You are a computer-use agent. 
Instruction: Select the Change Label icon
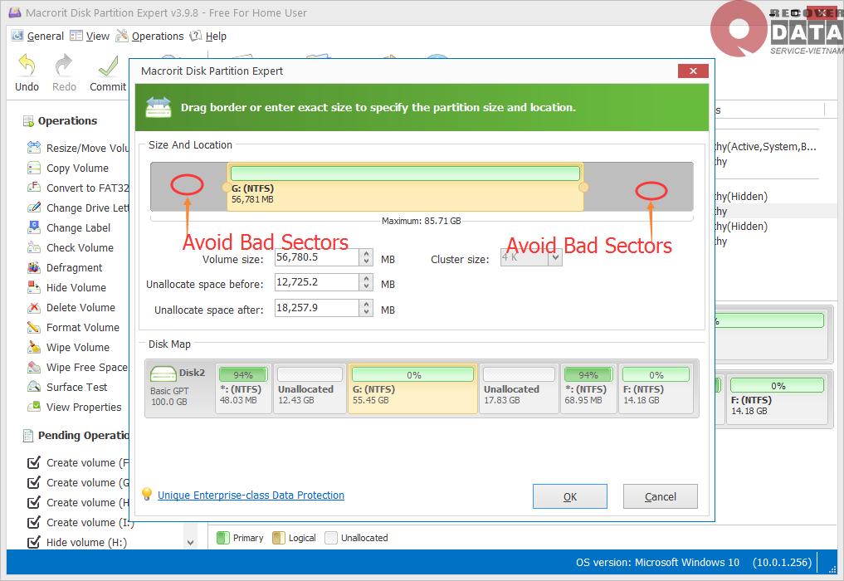click(x=34, y=227)
